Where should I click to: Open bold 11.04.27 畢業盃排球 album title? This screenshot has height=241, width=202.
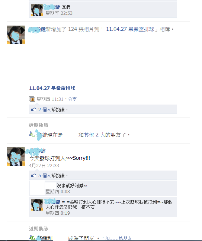click(52, 88)
